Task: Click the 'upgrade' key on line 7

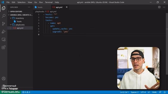Action: (x=57, y=32)
